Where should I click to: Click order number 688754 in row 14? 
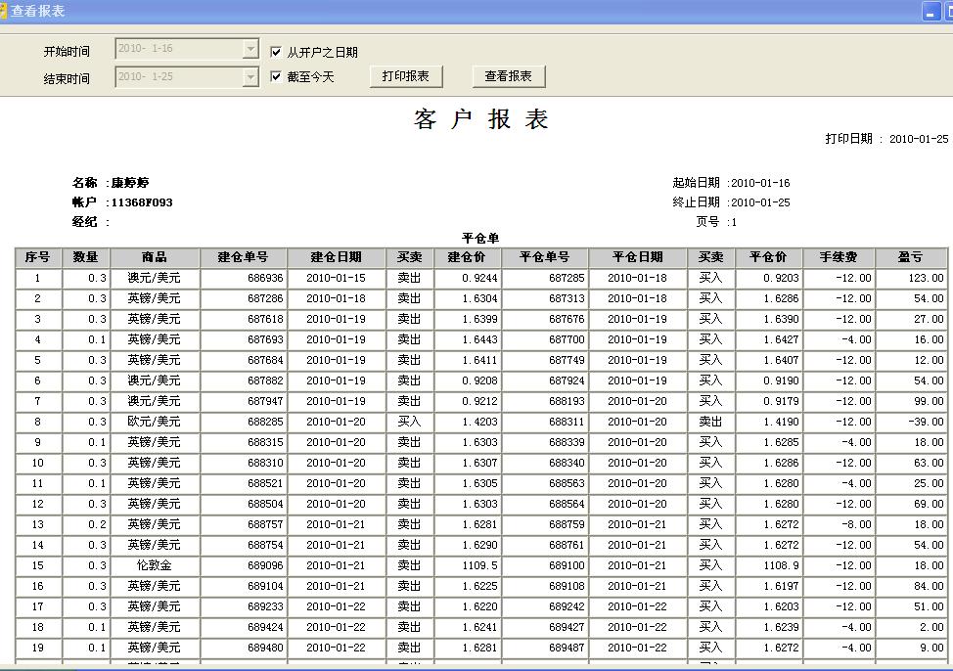point(265,545)
